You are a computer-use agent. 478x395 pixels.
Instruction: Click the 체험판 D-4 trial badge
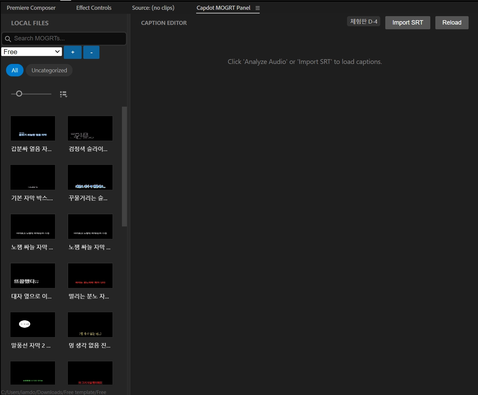coord(363,22)
